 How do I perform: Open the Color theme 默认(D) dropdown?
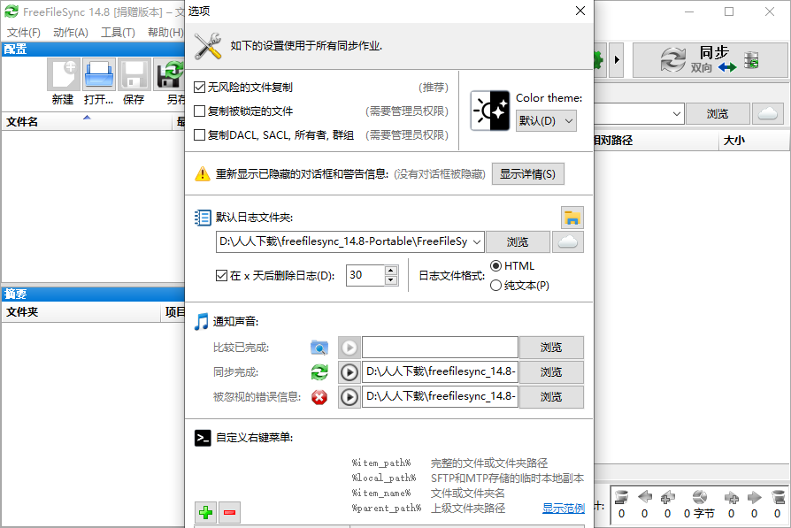546,120
